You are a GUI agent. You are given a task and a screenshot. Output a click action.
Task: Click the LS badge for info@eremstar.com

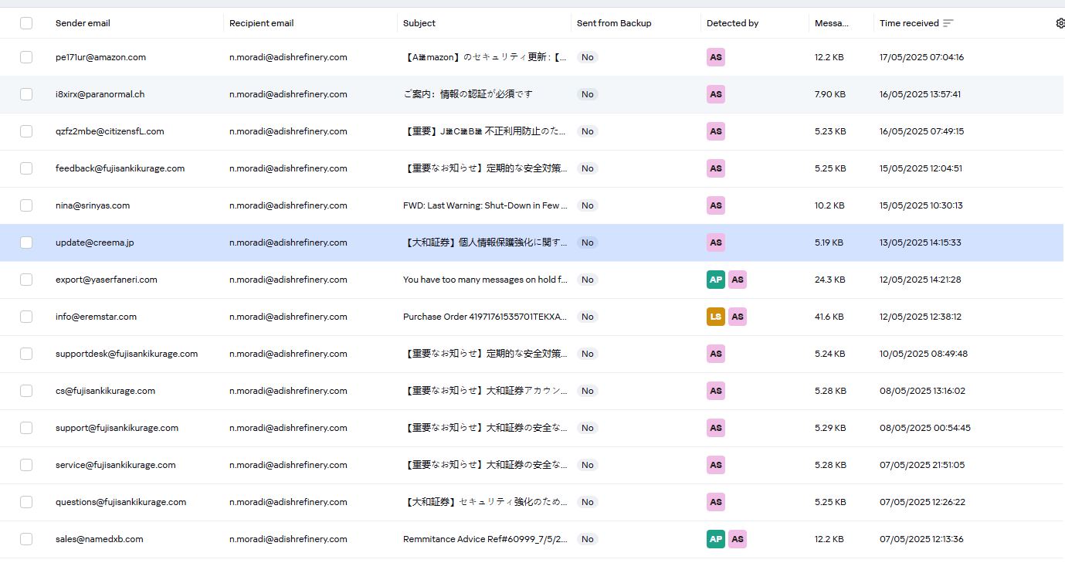(x=715, y=317)
